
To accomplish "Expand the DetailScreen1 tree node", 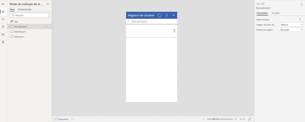I will coord(8,32).
